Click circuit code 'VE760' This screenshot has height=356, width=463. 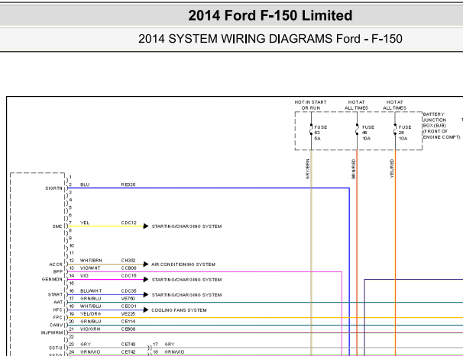click(x=128, y=299)
